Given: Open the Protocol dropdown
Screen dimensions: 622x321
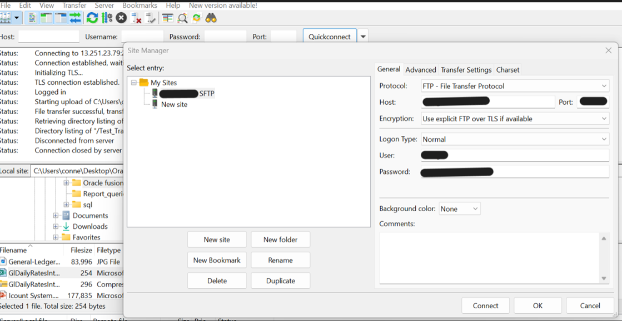Looking at the screenshot, I should point(515,86).
